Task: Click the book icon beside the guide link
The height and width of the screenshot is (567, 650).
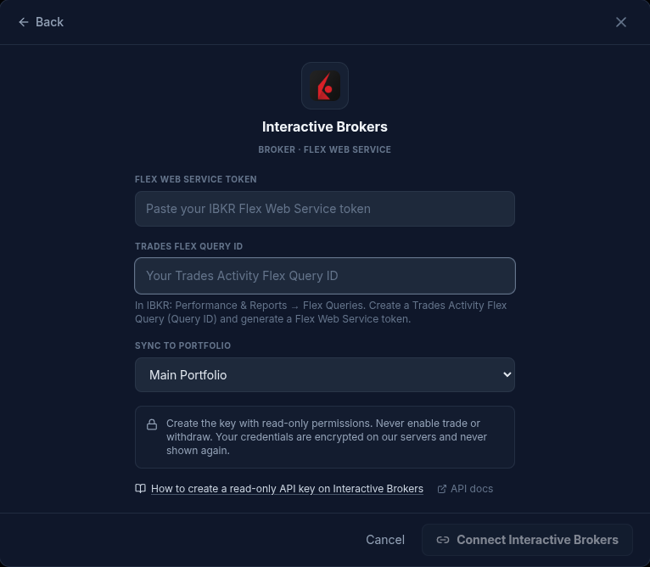Action: point(141,489)
